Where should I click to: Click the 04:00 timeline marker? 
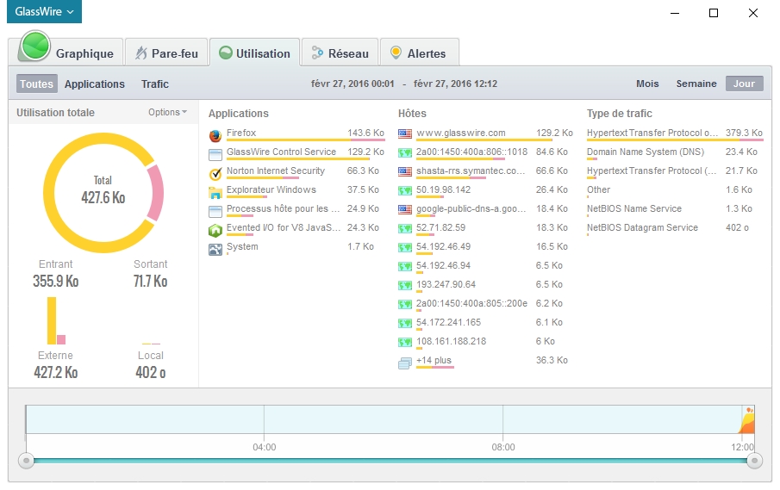264,447
